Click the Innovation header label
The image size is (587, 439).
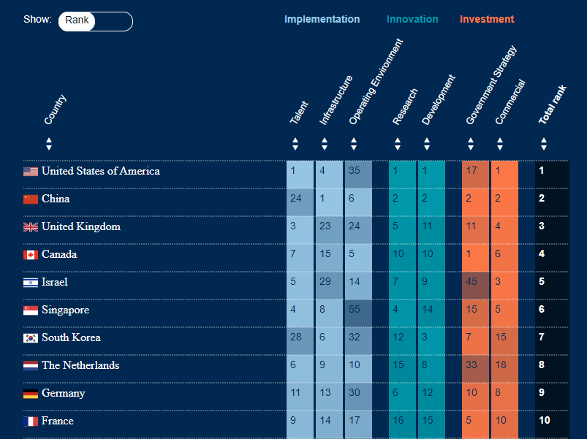412,19
